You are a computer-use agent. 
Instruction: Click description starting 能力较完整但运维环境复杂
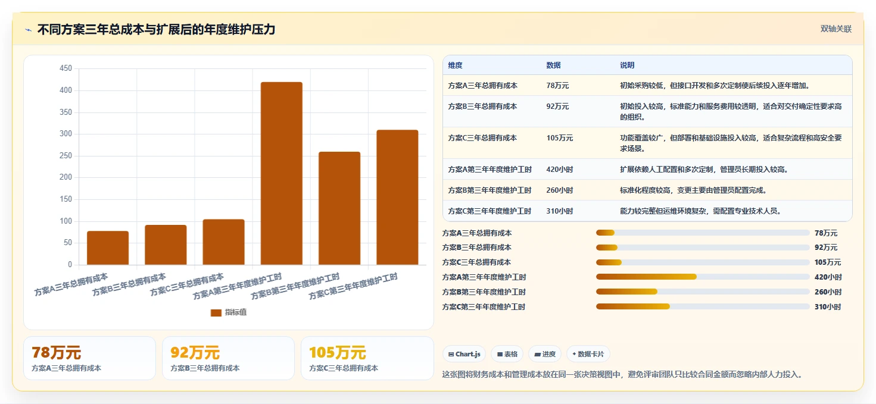(x=700, y=211)
